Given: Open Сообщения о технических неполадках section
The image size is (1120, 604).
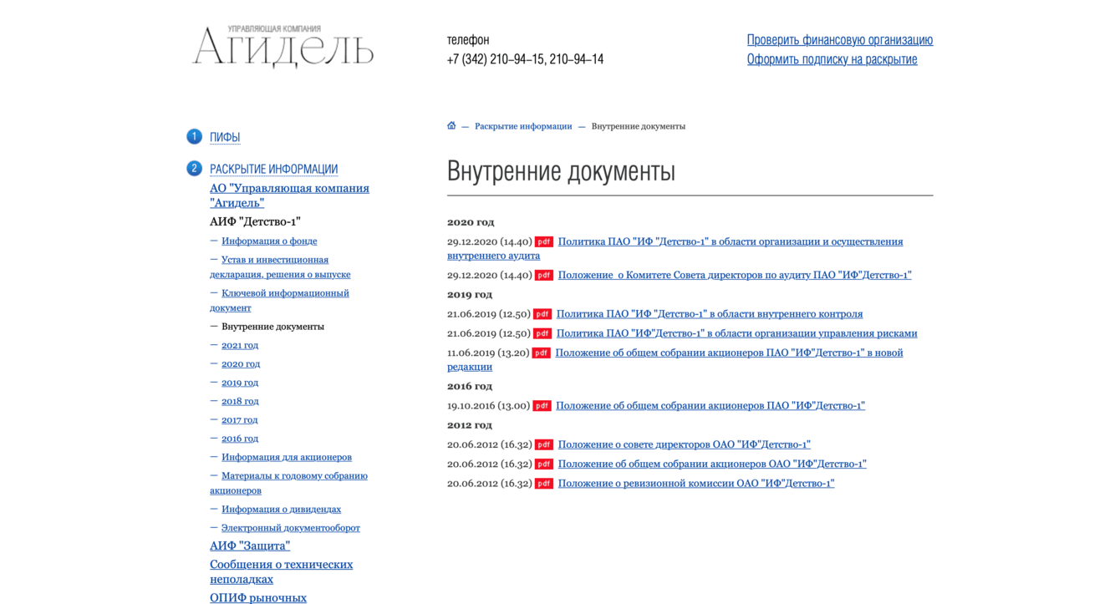Looking at the screenshot, I should point(281,571).
